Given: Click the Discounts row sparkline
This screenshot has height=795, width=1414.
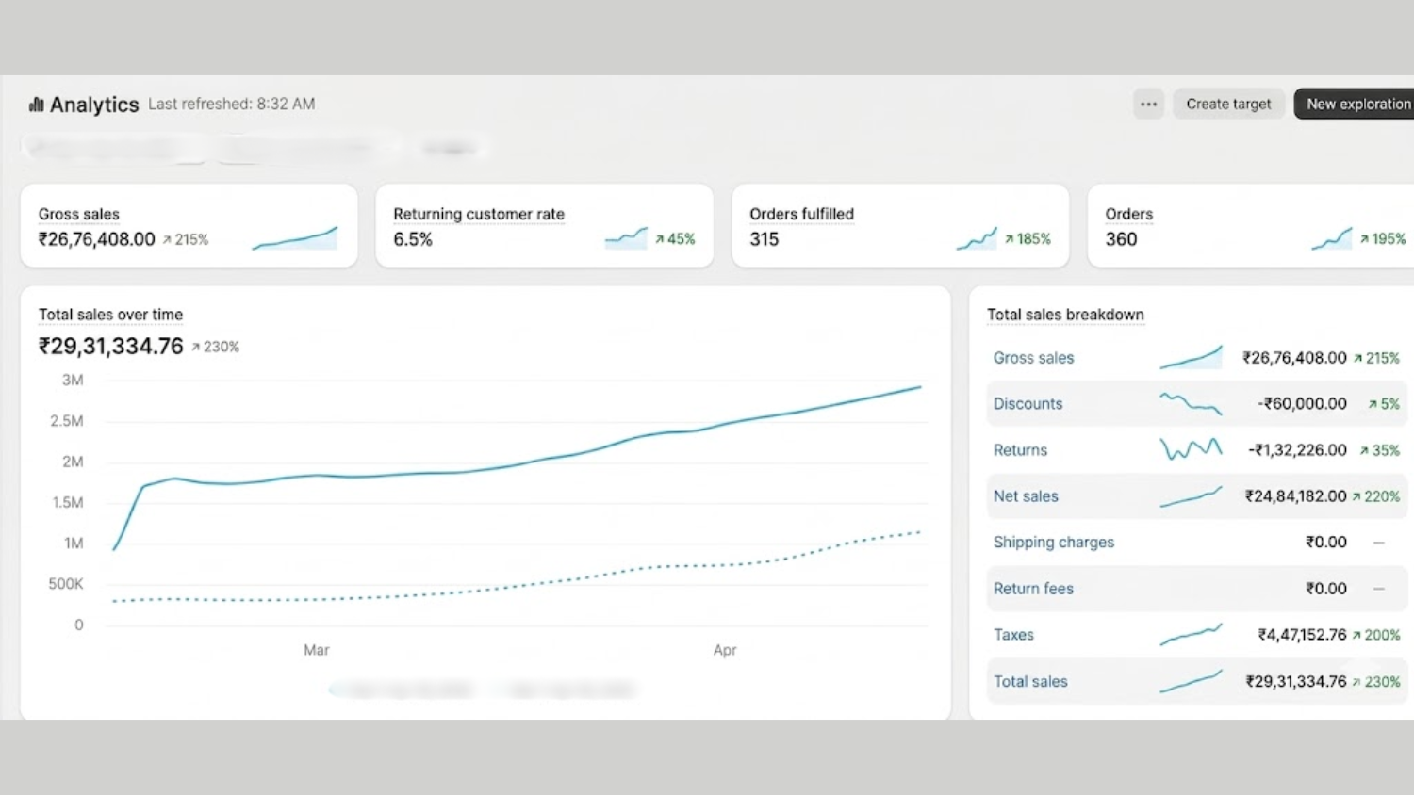Looking at the screenshot, I should click(x=1191, y=404).
